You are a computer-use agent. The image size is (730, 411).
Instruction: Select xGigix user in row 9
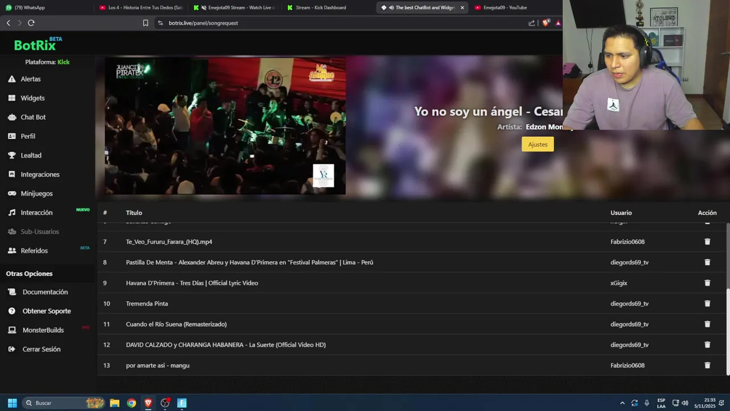click(619, 283)
